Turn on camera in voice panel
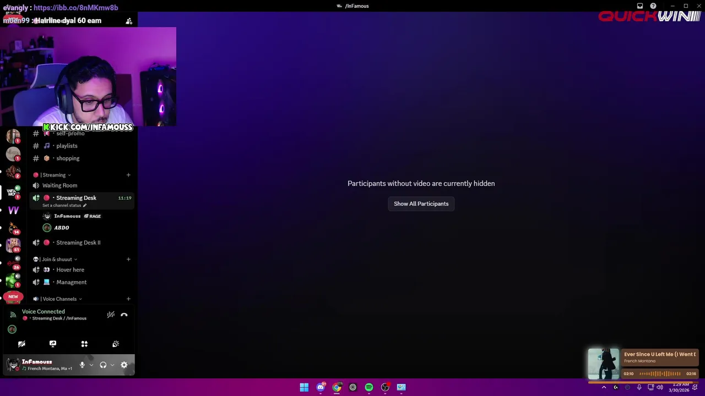Screen dimensions: 705x396 (x=21, y=344)
